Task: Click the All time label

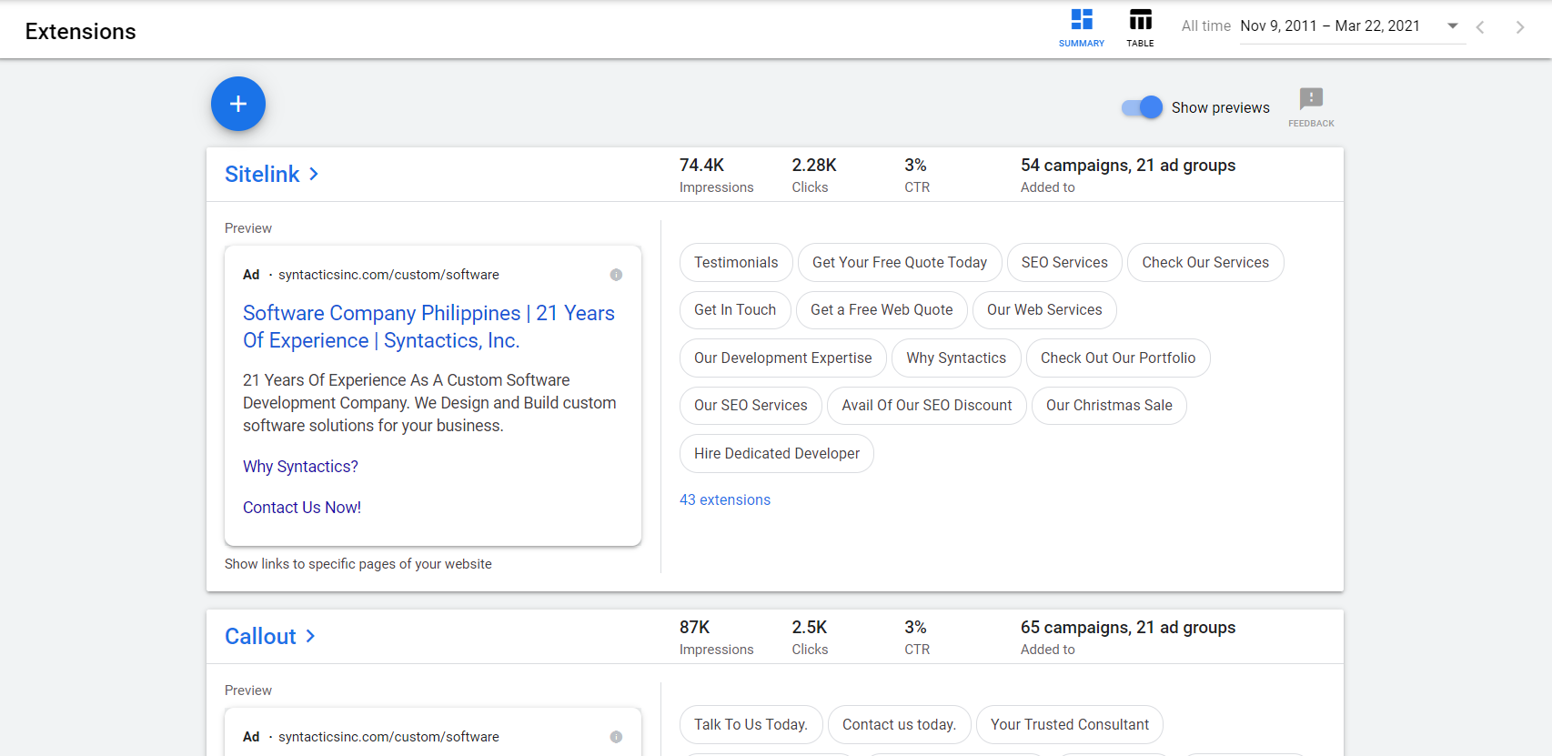Action: [1205, 26]
